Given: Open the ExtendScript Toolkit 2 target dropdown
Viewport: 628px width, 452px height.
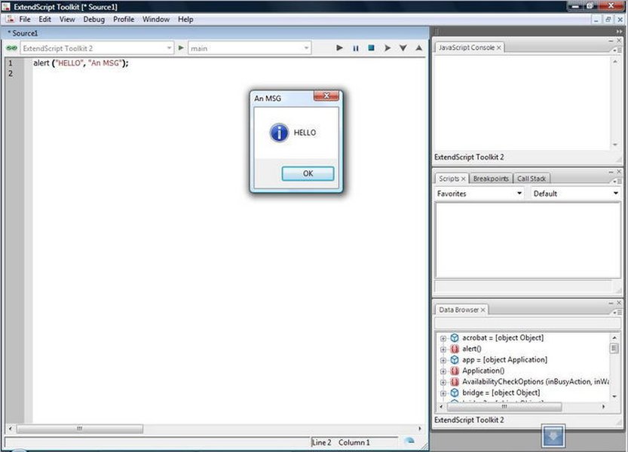Looking at the screenshot, I should (97, 48).
